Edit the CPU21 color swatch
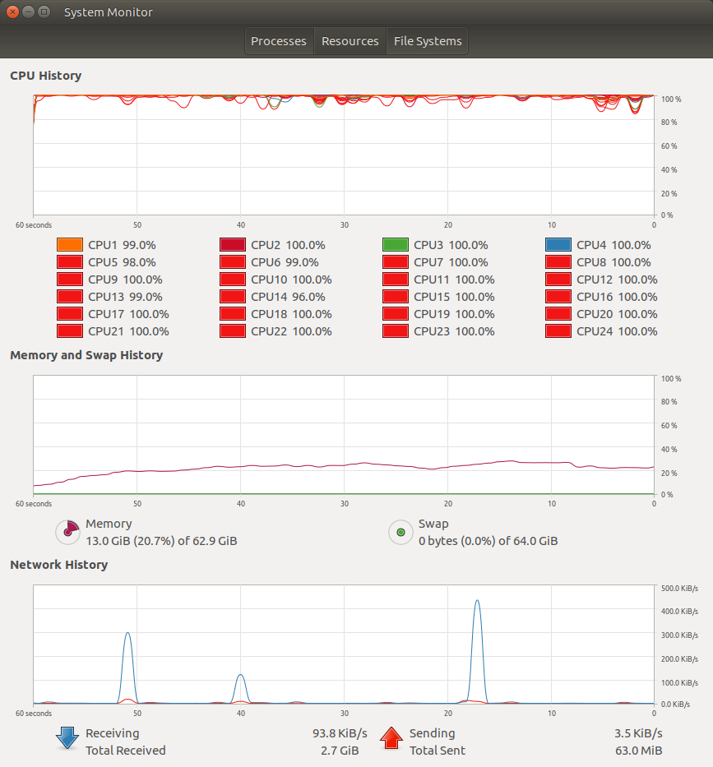Viewport: 713px width, 767px height. (x=70, y=331)
